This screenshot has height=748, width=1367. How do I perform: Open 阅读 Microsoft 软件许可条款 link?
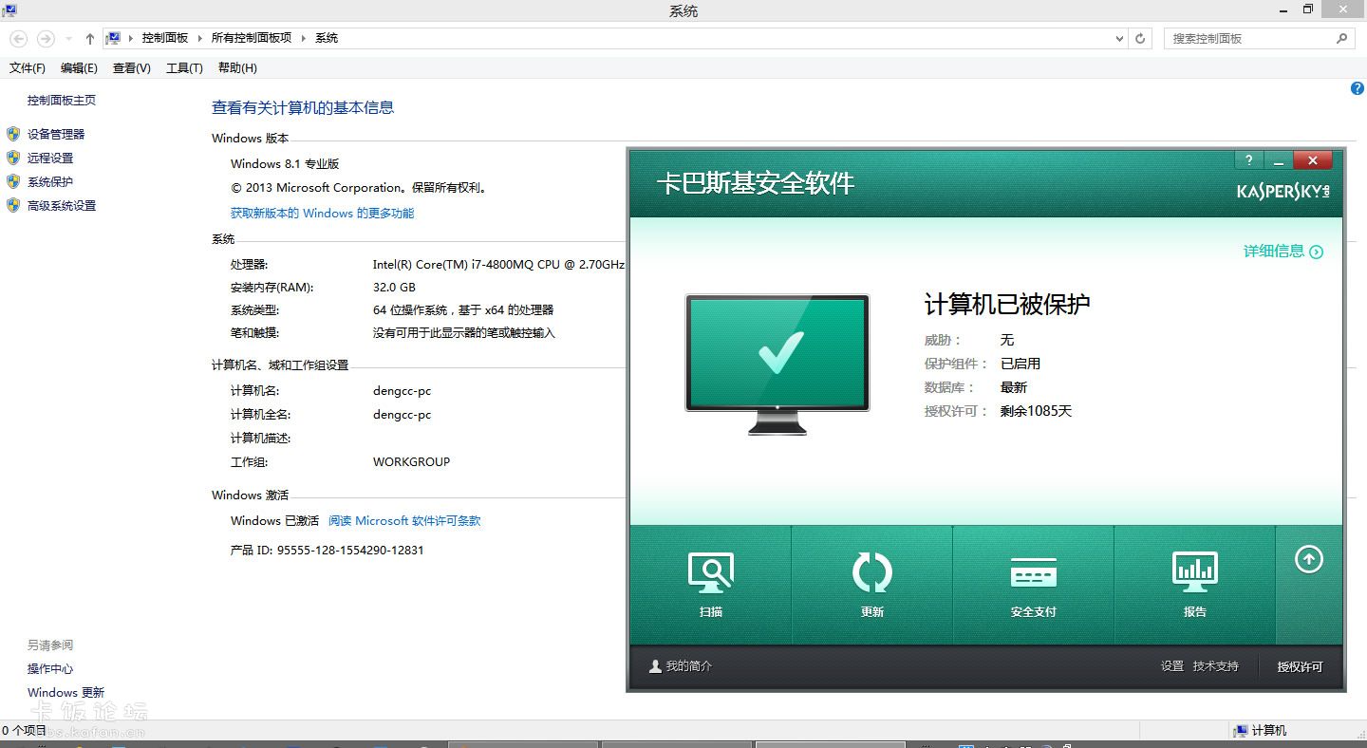coord(404,521)
